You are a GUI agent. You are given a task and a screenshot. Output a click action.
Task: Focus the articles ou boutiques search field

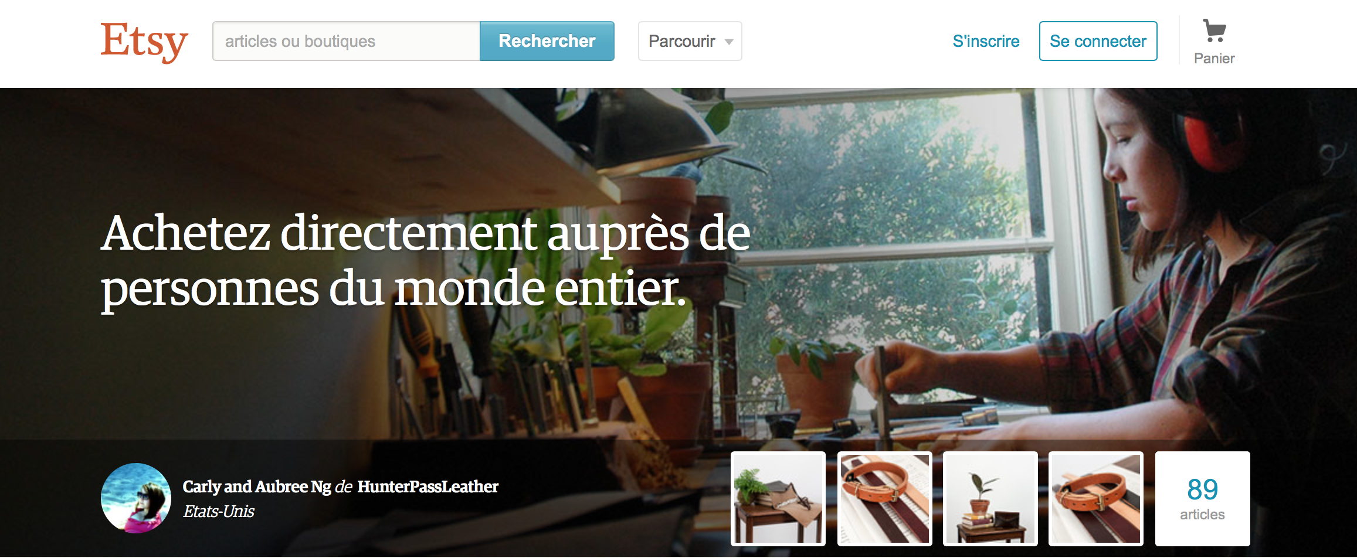point(346,41)
